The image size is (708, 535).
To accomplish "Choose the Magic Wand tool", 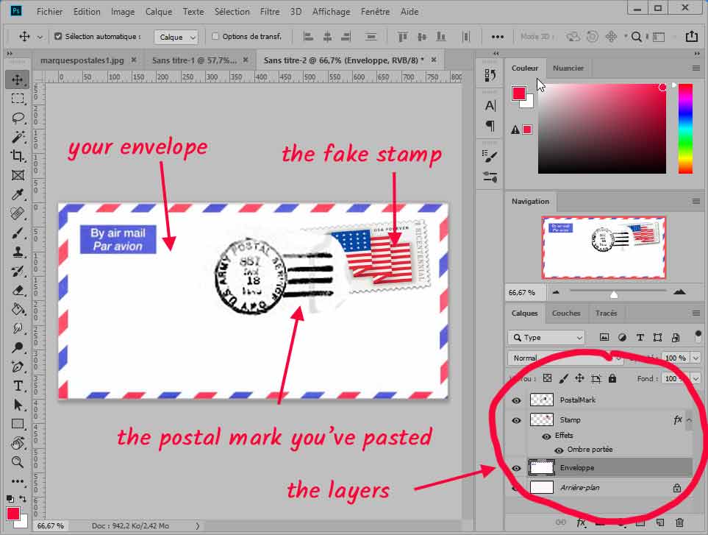I will tap(17, 137).
